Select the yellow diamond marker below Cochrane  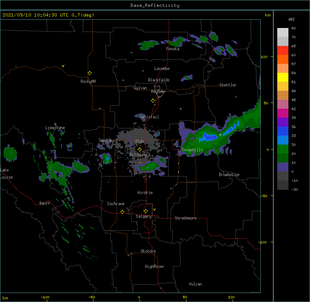(122, 212)
